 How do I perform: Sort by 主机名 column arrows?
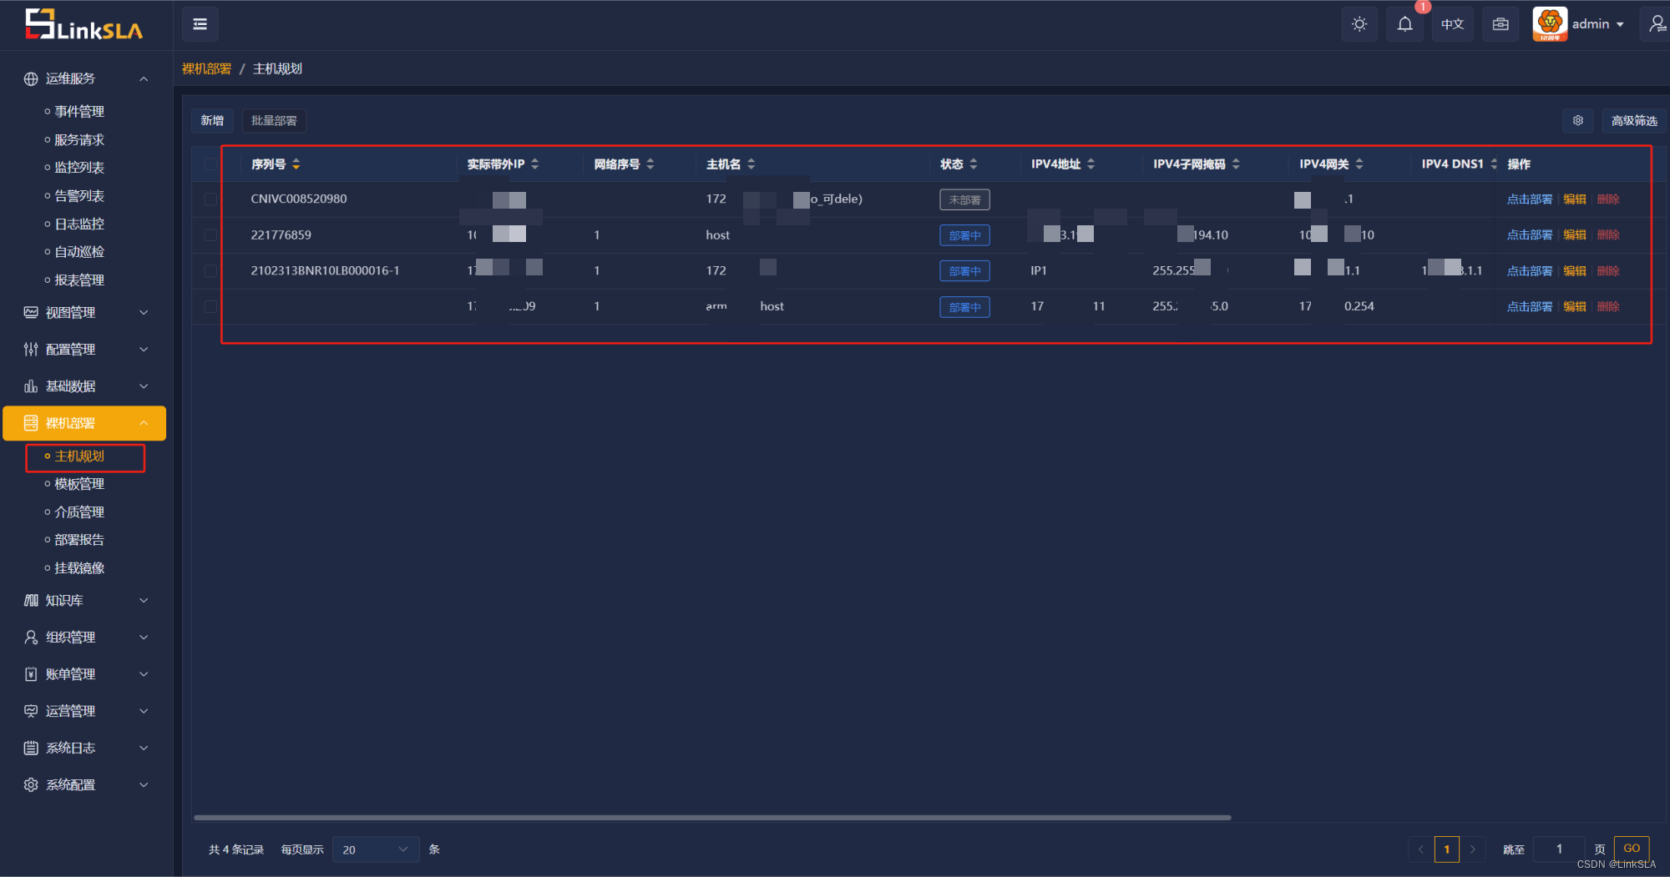[751, 164]
